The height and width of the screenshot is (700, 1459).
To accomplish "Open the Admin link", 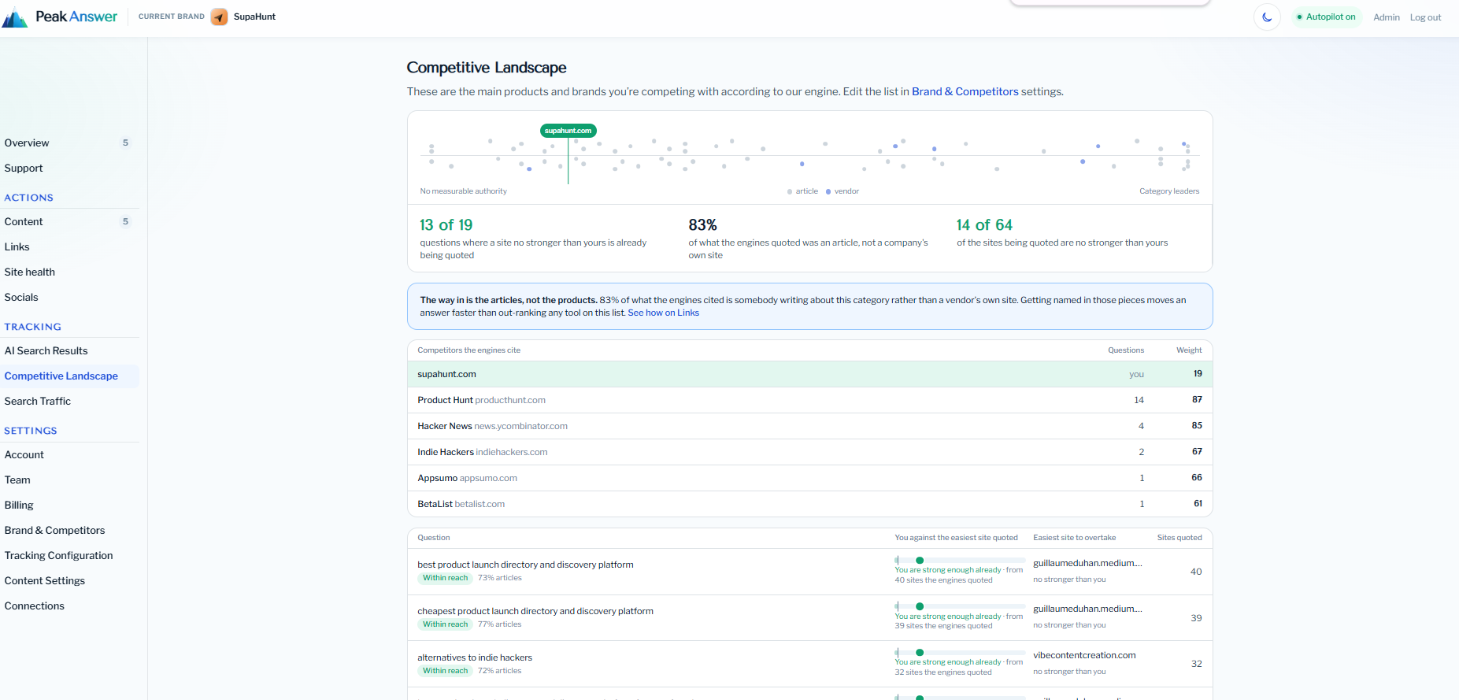I will tap(1387, 17).
